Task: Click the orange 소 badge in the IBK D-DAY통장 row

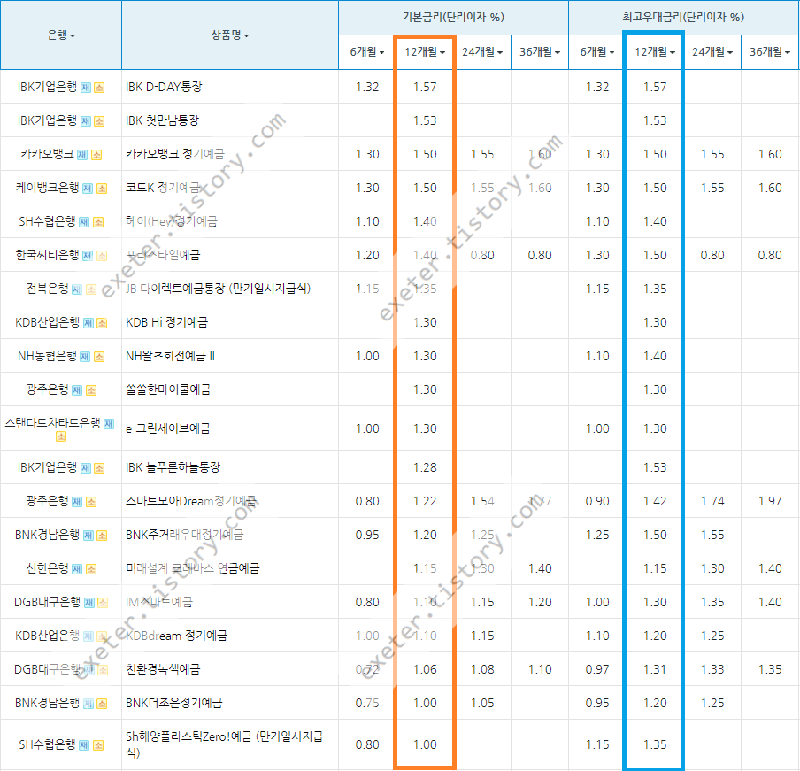Action: 99,88
